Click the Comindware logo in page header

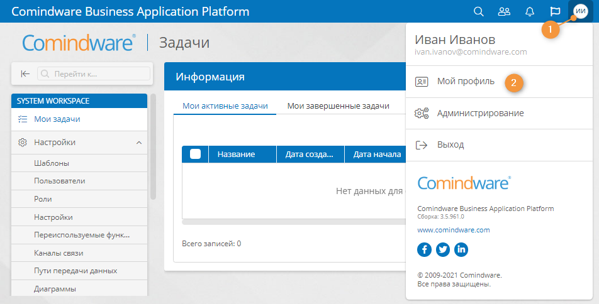click(79, 43)
